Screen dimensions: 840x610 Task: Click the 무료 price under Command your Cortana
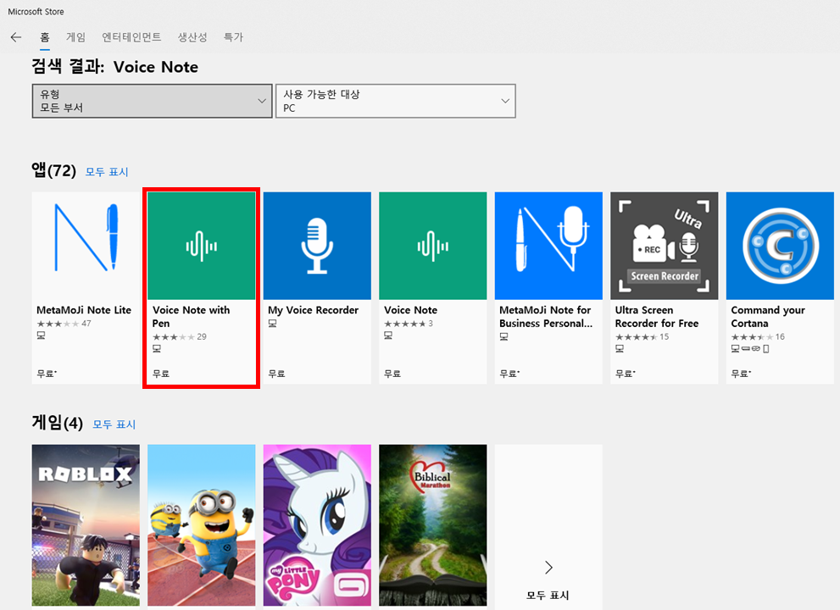pyautogui.click(x=741, y=374)
